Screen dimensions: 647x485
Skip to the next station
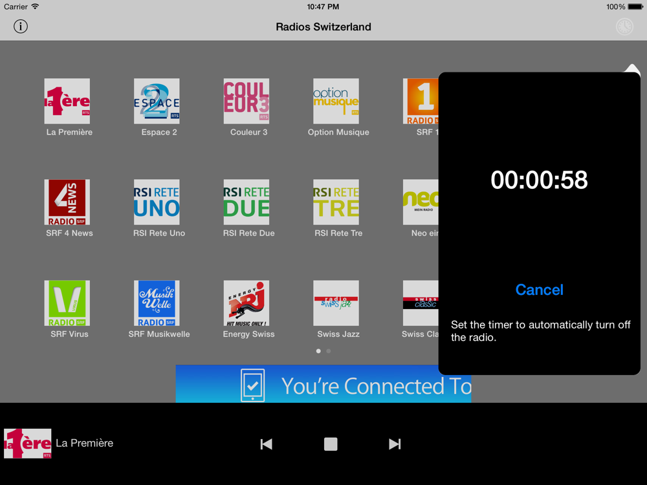(x=395, y=444)
